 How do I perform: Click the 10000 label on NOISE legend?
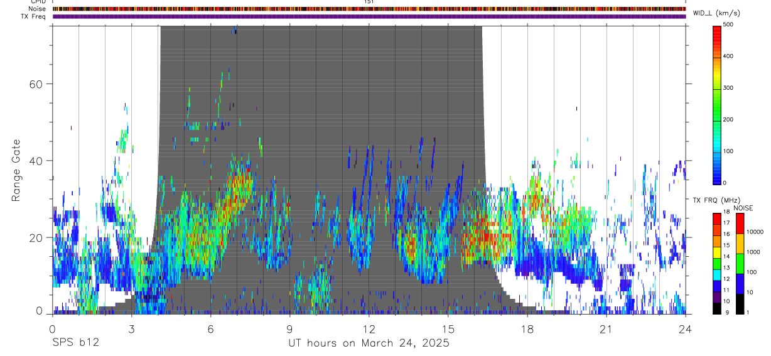tap(755, 232)
